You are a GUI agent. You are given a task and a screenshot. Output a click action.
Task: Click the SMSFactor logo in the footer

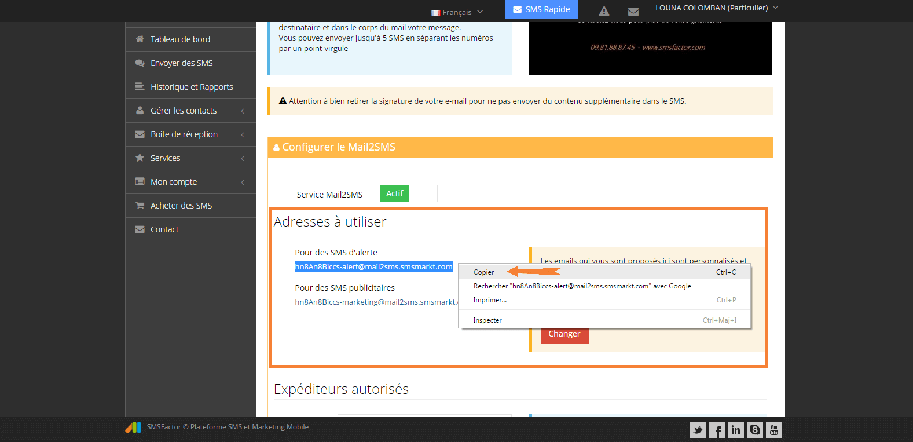133,428
